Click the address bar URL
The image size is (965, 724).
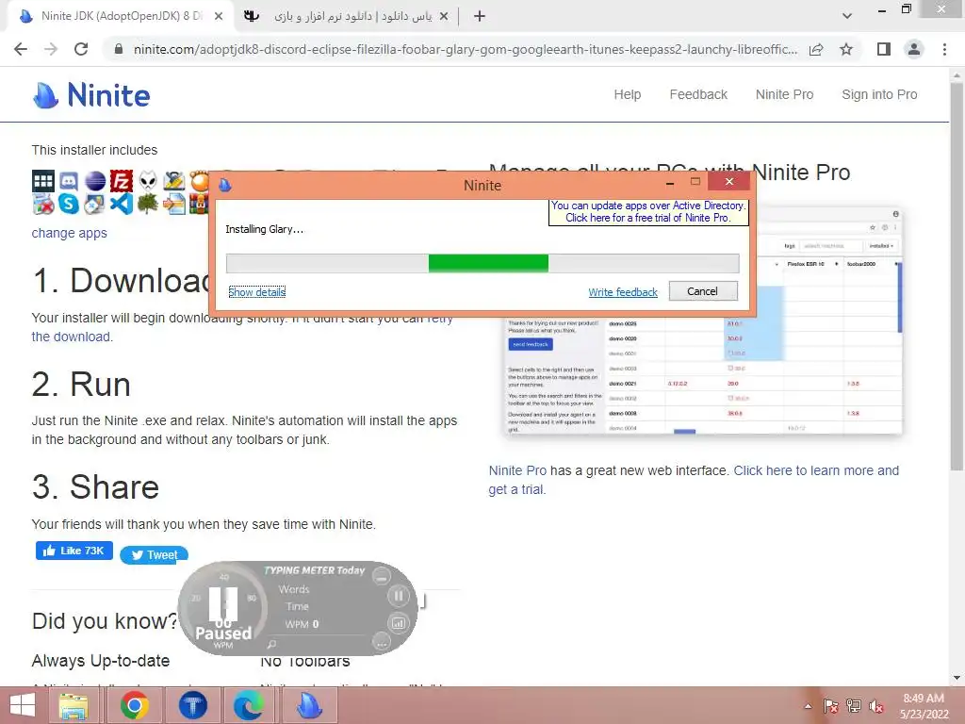point(466,49)
